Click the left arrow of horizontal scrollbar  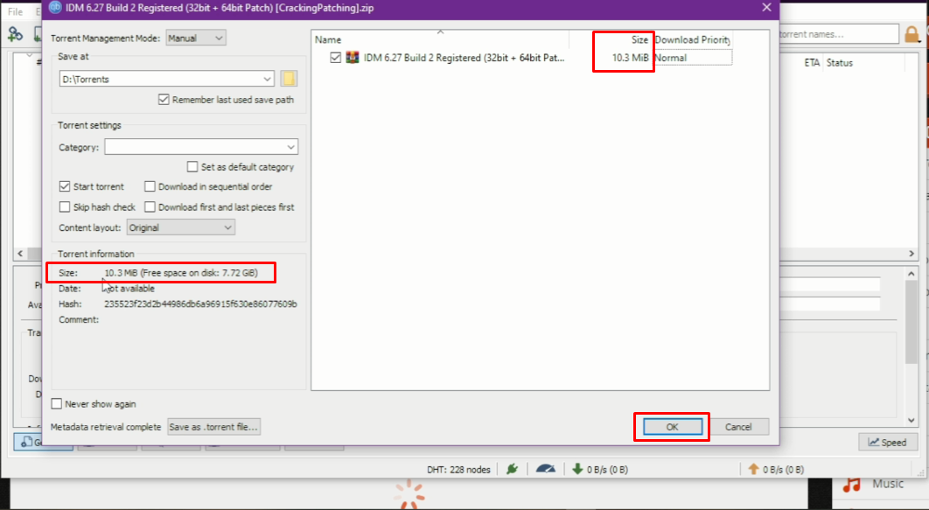coord(20,254)
